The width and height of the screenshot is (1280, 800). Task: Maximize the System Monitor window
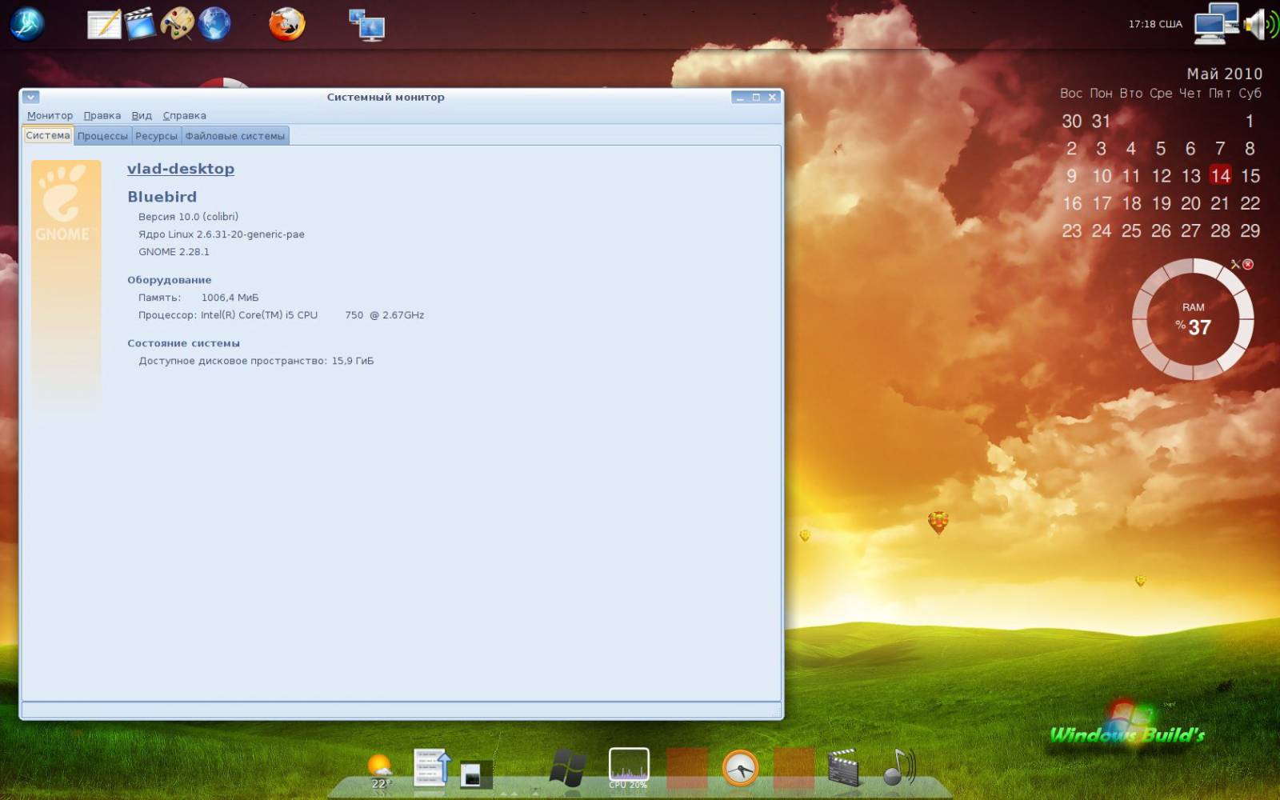[756, 98]
